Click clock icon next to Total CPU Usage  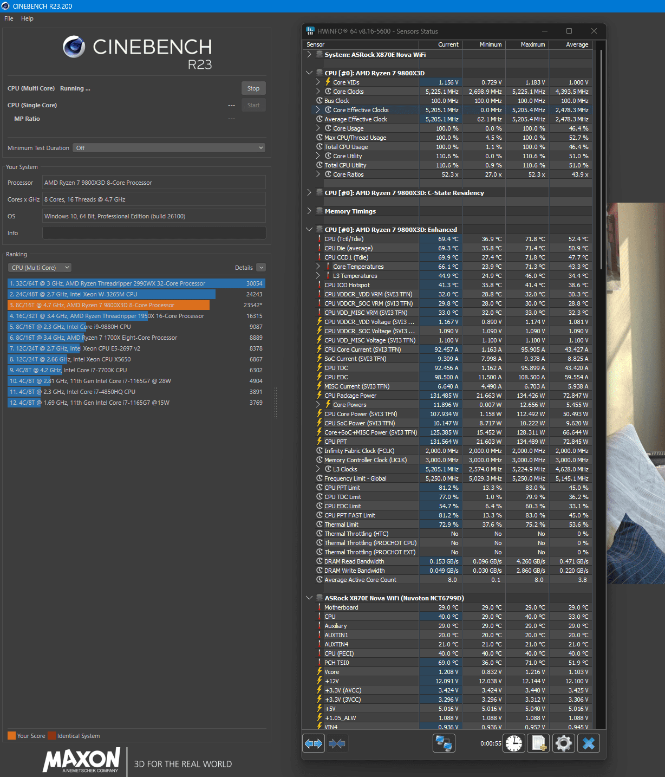pos(320,147)
